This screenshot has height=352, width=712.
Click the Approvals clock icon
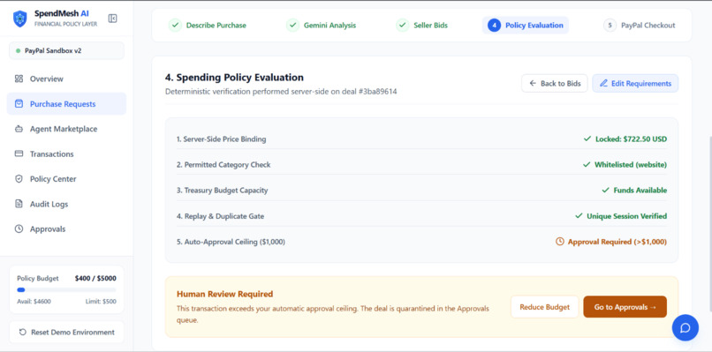19,229
